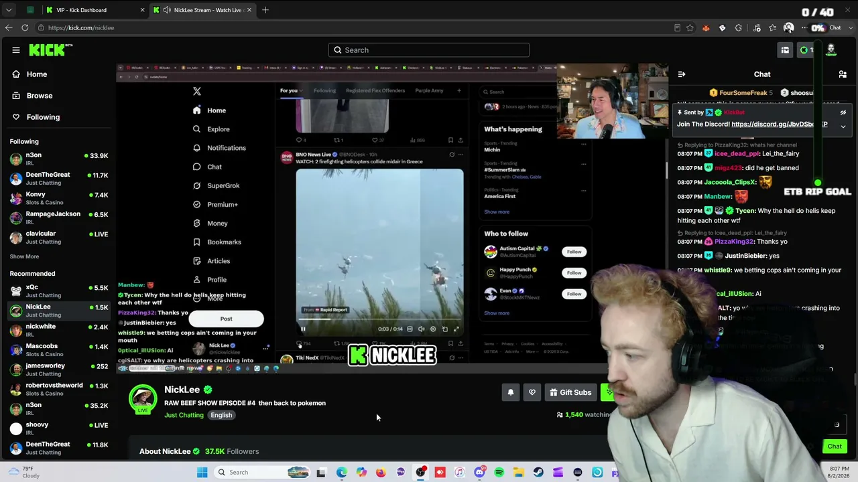
Task: Click the Post button in streamed X page
Action: point(227,319)
